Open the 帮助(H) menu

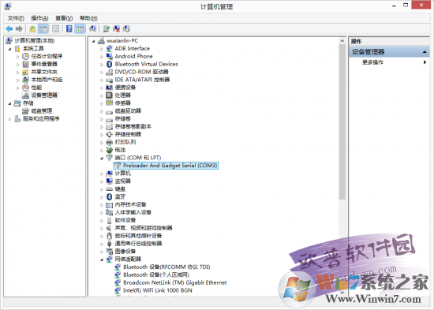click(x=88, y=18)
